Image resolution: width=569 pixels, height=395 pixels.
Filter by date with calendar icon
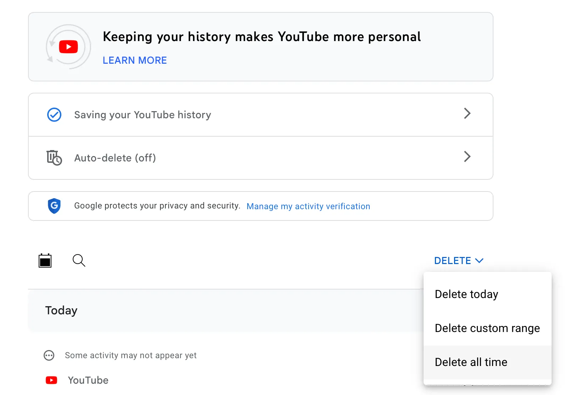point(45,261)
